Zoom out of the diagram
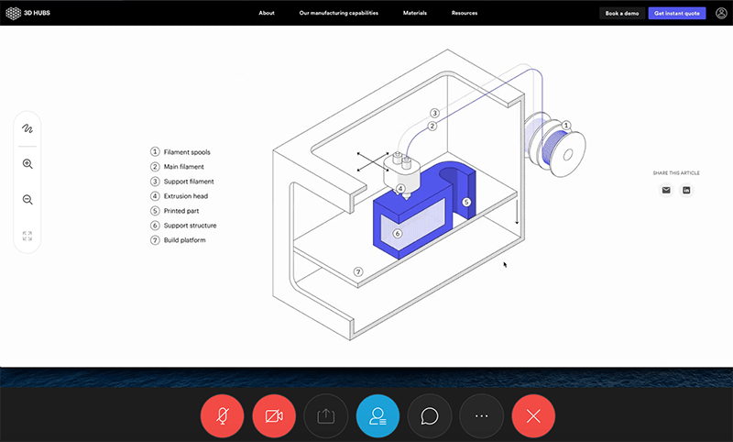This screenshot has height=442, width=733. tap(27, 200)
